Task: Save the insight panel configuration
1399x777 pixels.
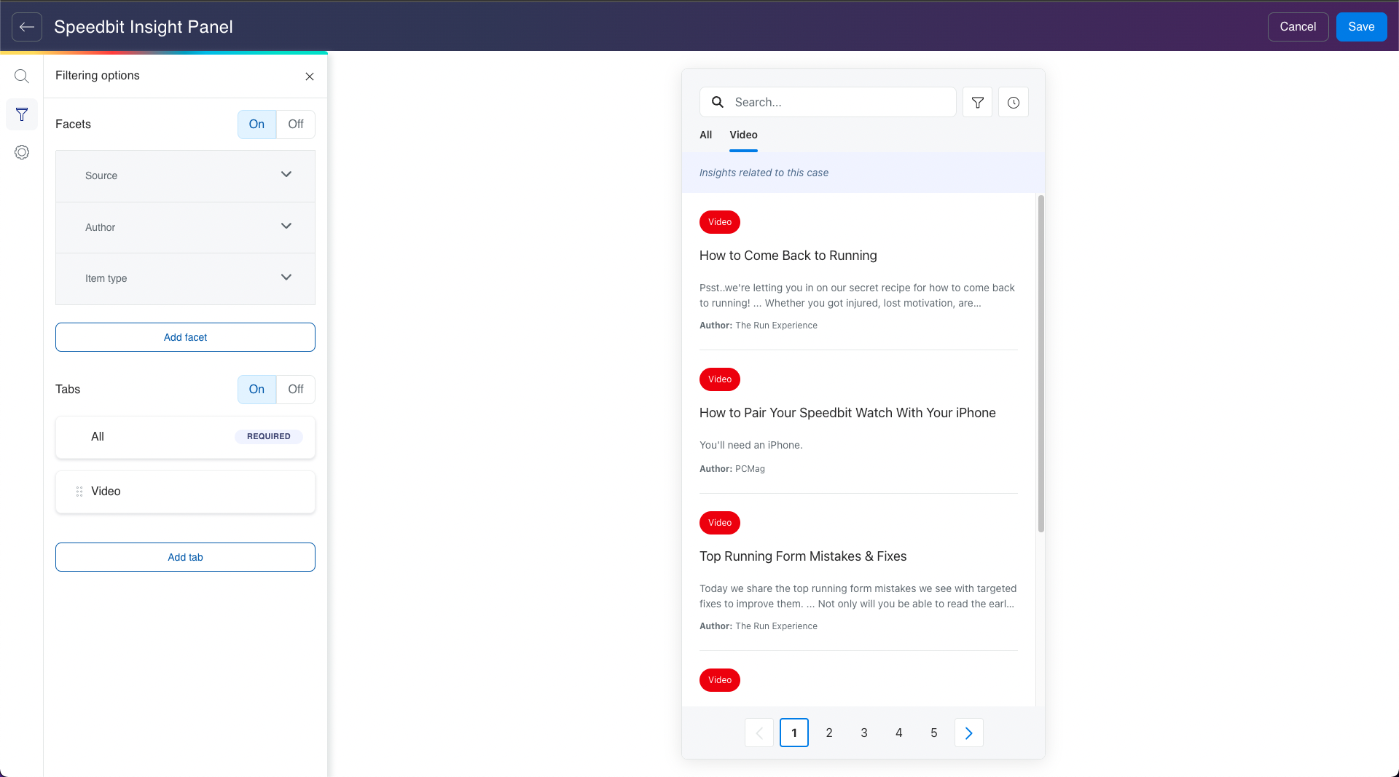Action: point(1361,27)
